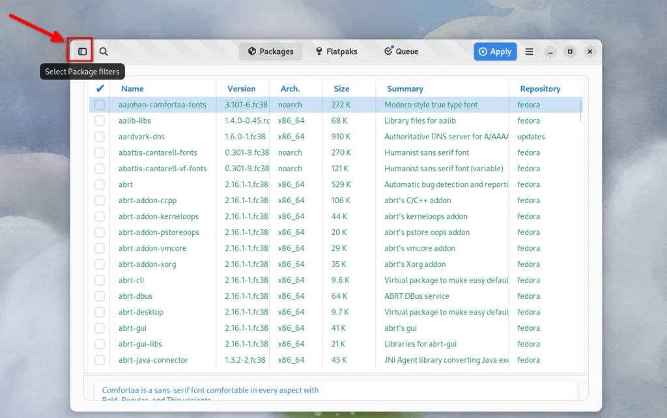Viewport: 667px width, 418px height.
Task: Switch to the Packages tab
Action: 270,51
